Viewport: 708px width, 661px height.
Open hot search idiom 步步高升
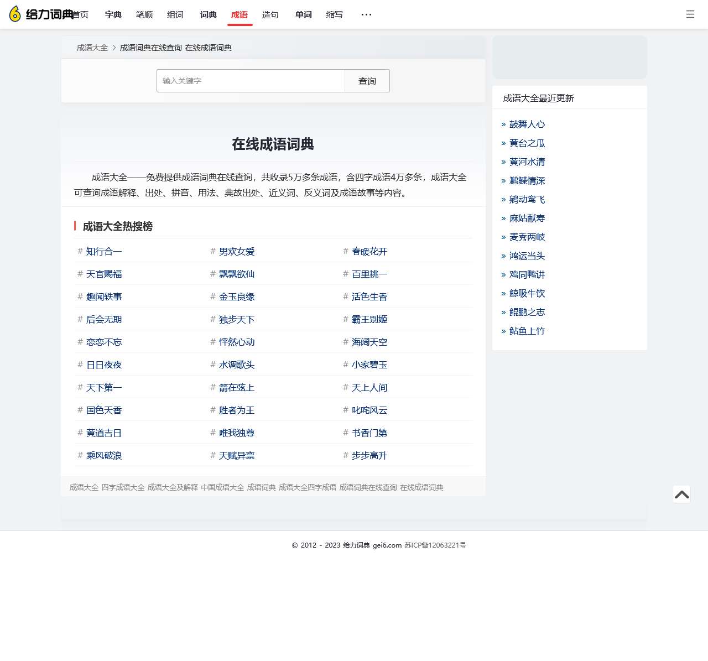[x=369, y=455]
